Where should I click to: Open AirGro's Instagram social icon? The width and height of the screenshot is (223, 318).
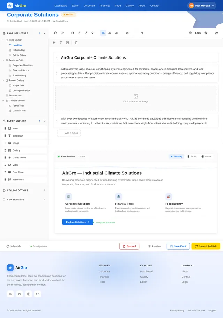[x=29, y=294]
